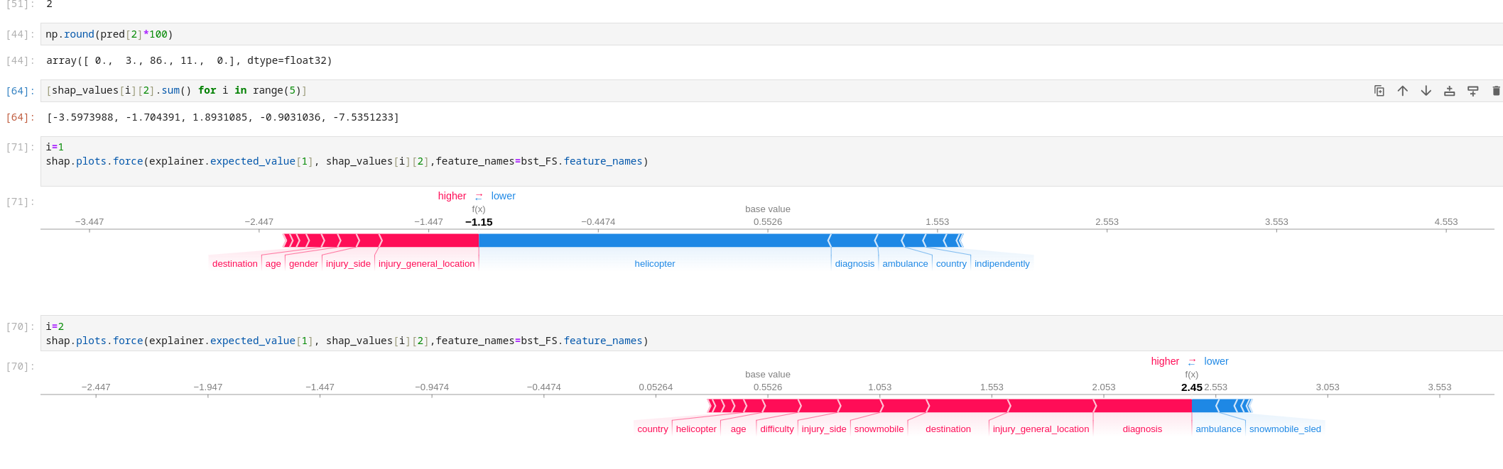The height and width of the screenshot is (469, 1503).
Task: Insert a new cell below
Action: [x=1472, y=91]
